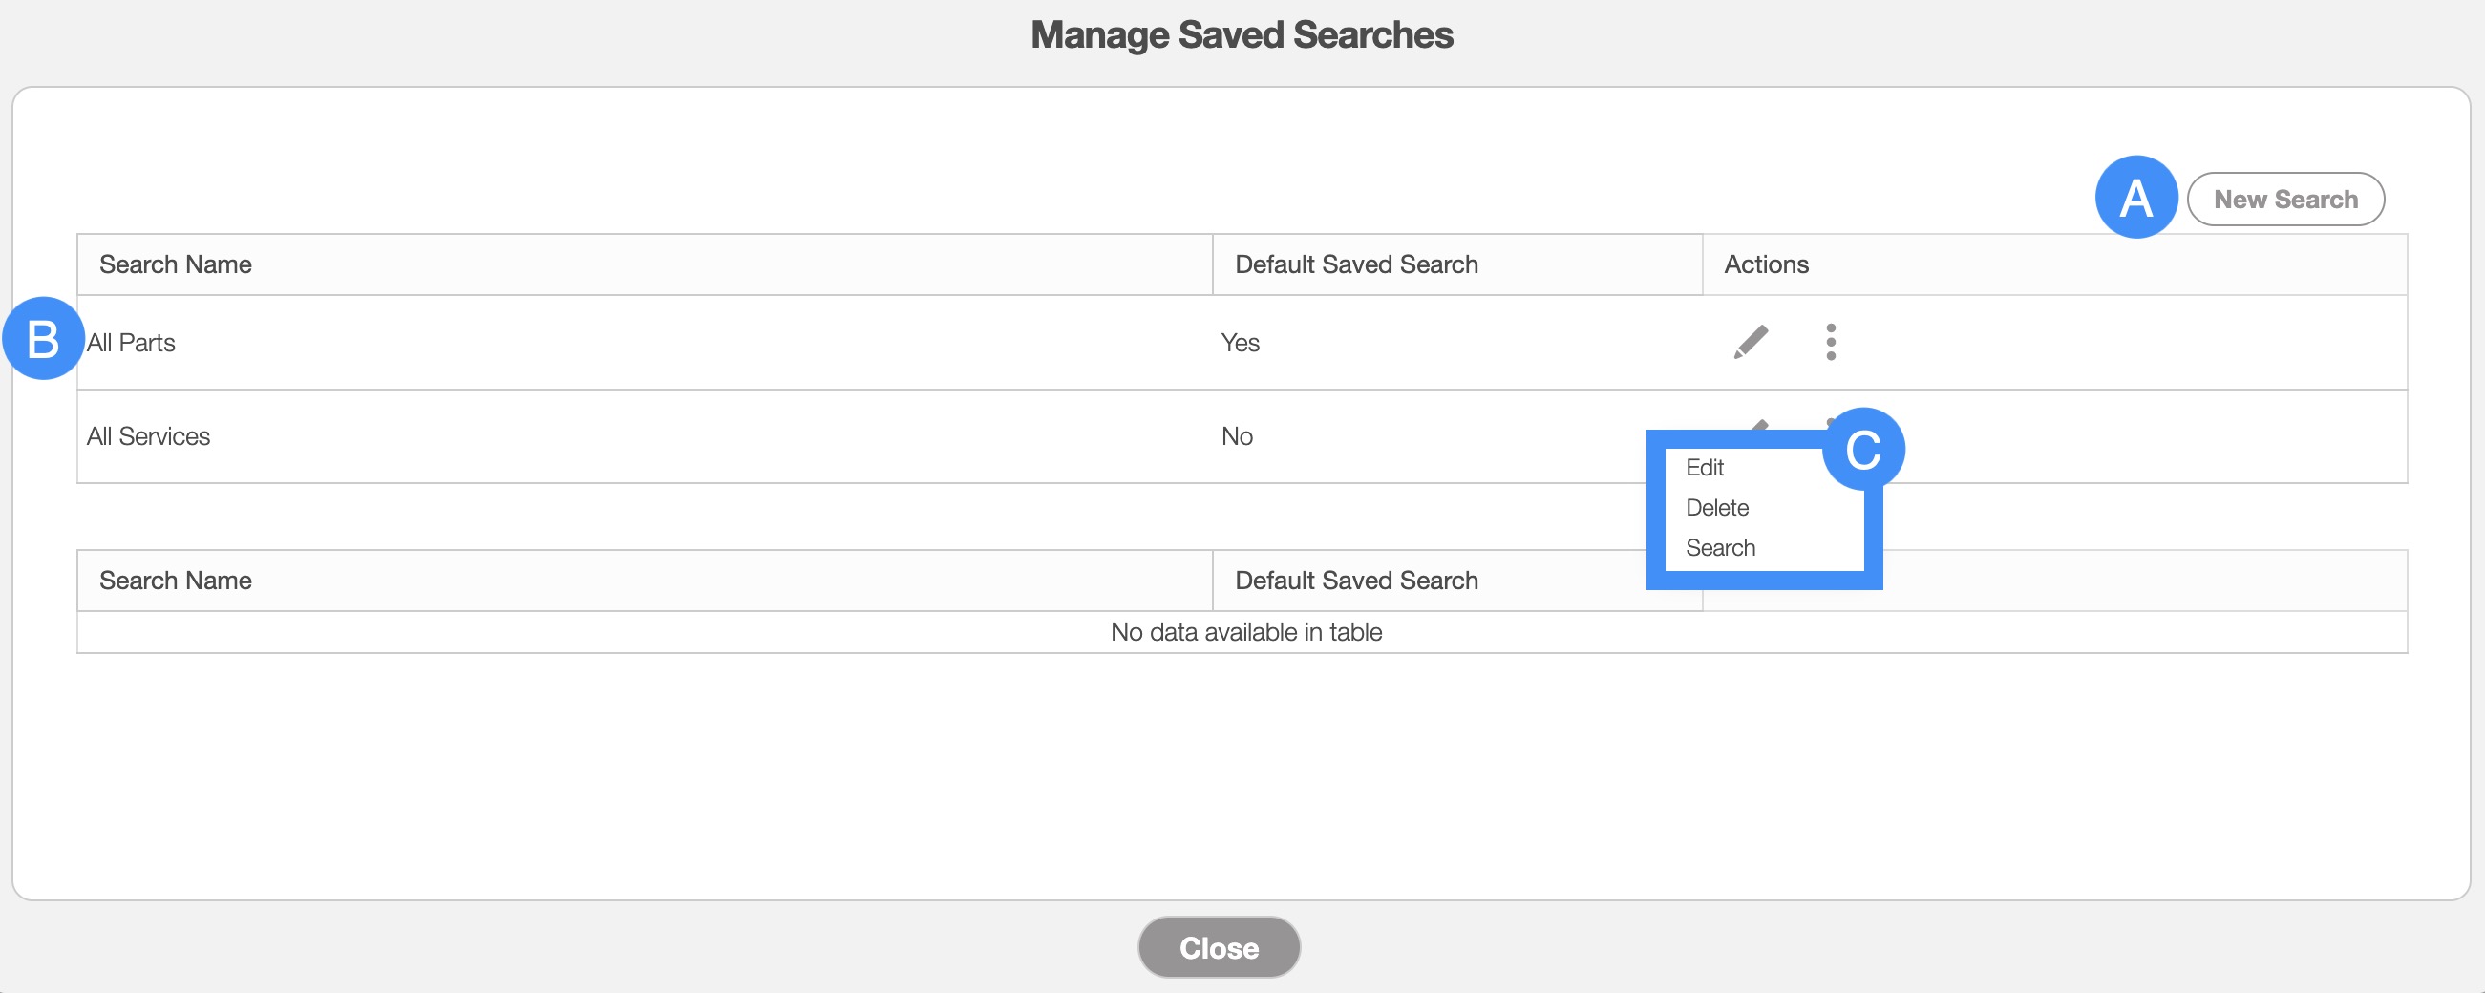Click the Search Name header in the lower table

[x=176, y=581]
